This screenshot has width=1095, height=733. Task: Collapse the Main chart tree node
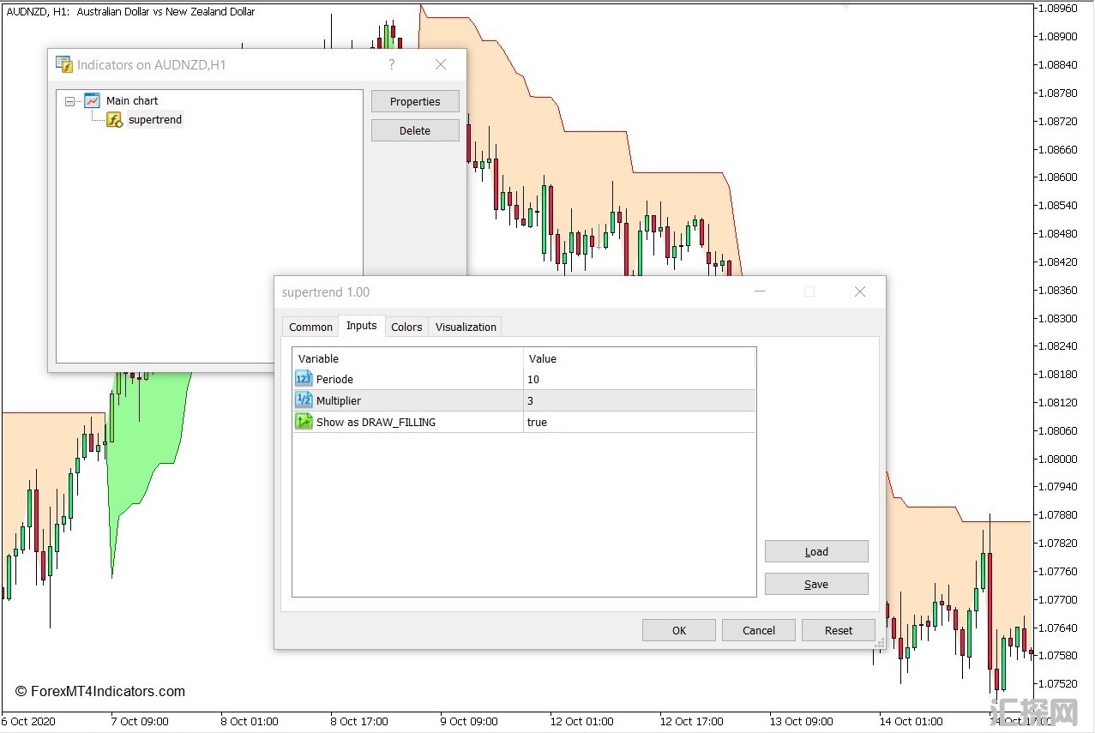tap(69, 101)
